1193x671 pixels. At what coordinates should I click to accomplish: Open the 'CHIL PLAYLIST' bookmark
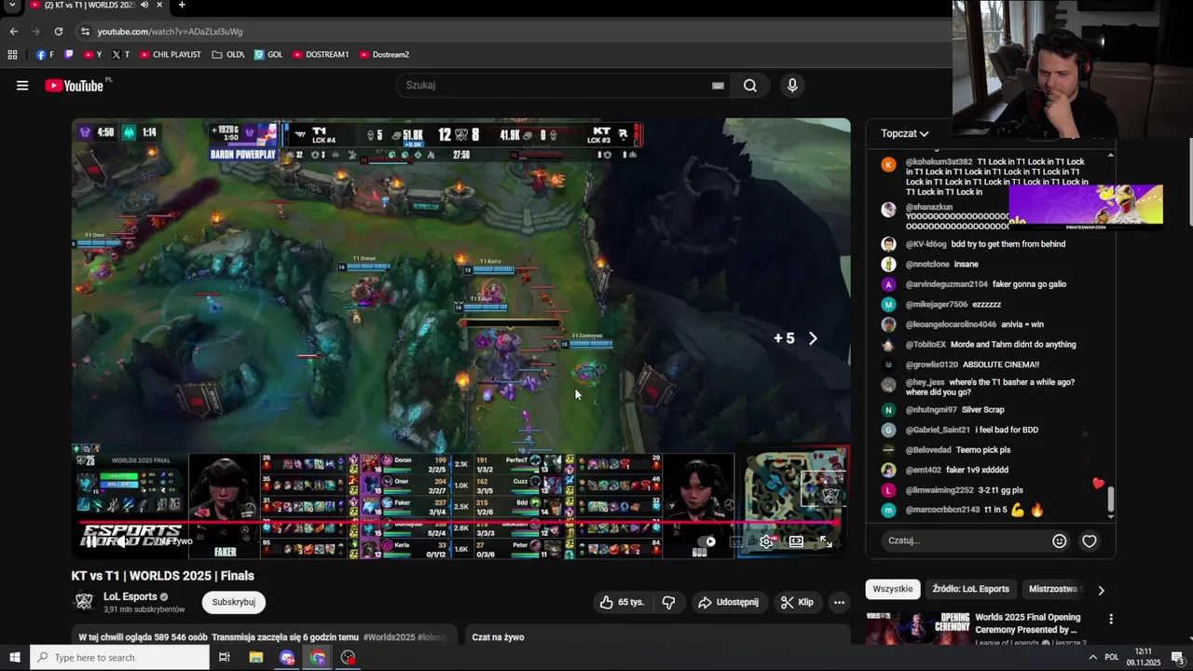171,55
